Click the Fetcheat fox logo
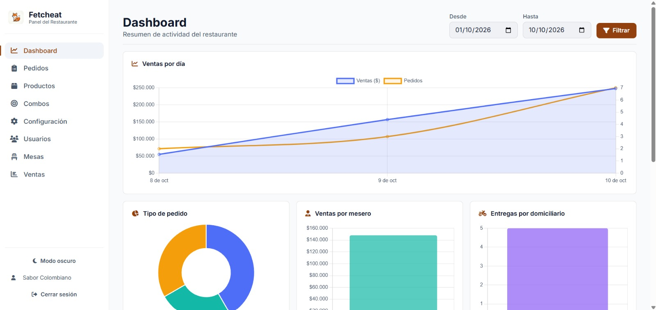 tap(16, 17)
